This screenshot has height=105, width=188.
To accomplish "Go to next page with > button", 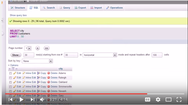I will coord(37,48).
